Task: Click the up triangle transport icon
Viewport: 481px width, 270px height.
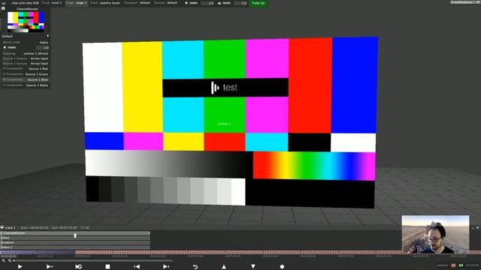Action: (224, 267)
